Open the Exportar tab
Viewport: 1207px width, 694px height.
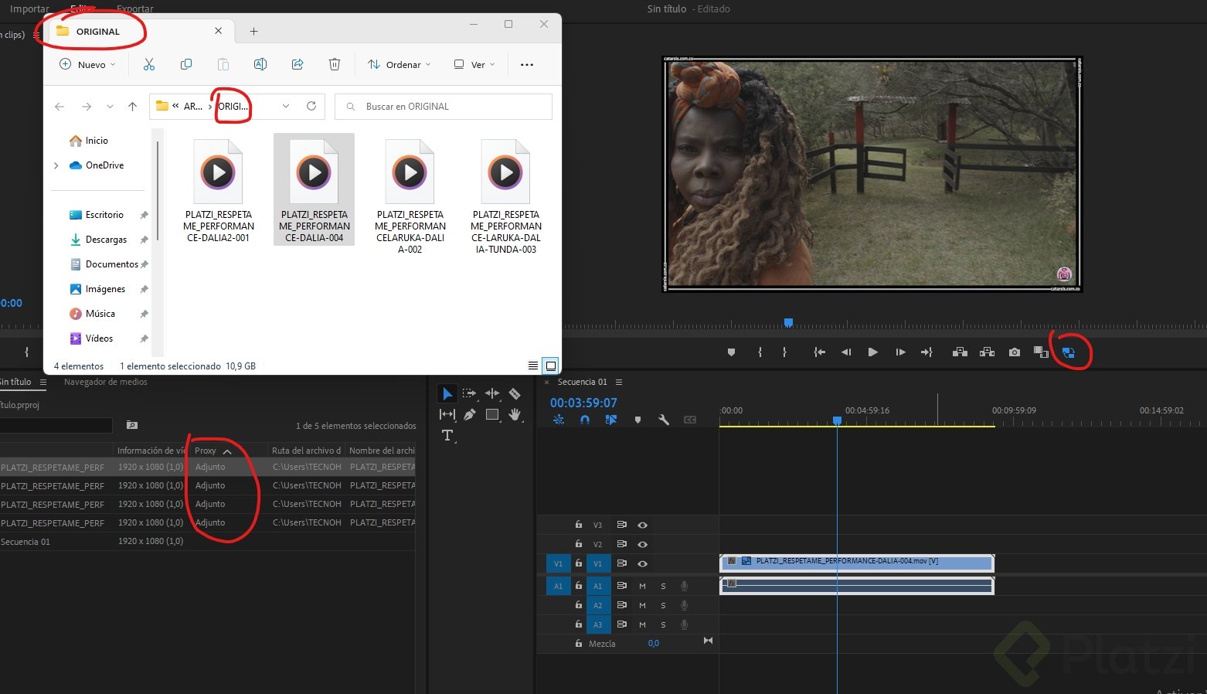[135, 9]
